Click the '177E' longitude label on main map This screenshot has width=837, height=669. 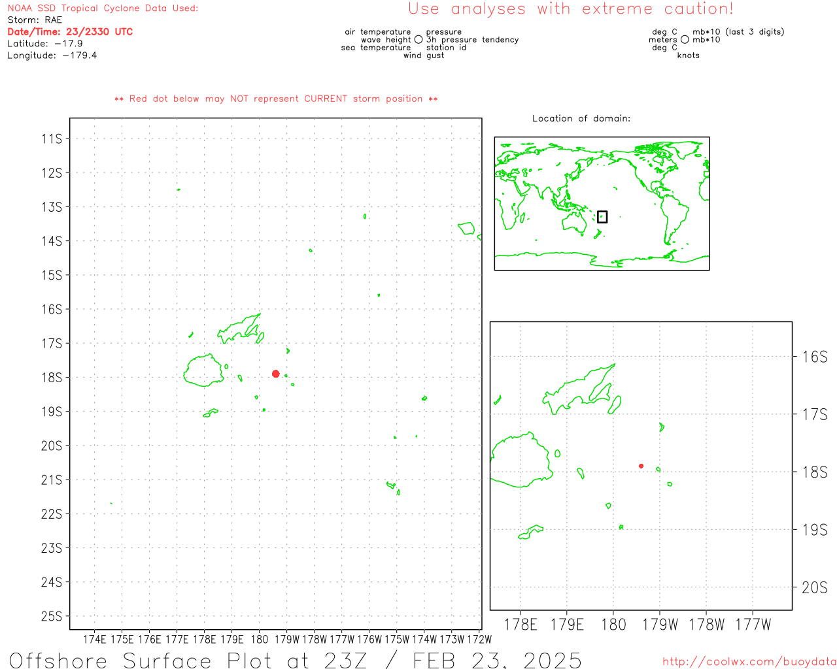point(177,639)
